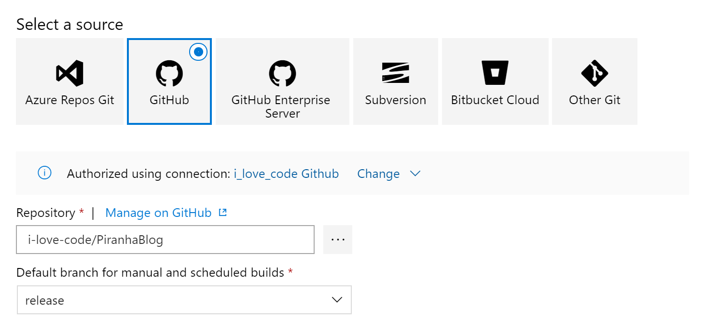Choose the Subversion logo icon
This screenshot has width=705, height=322.
(x=395, y=73)
